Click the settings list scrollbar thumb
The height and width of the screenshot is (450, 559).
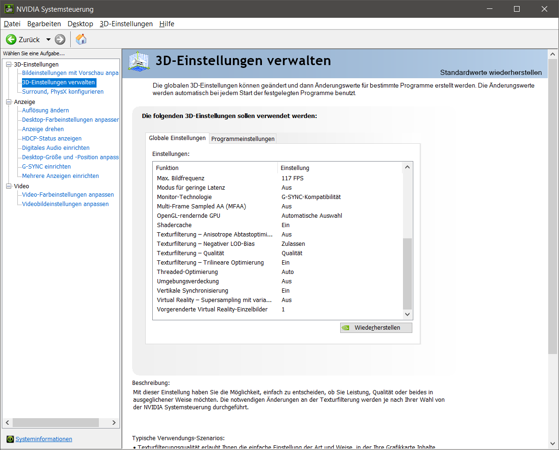pos(407,273)
